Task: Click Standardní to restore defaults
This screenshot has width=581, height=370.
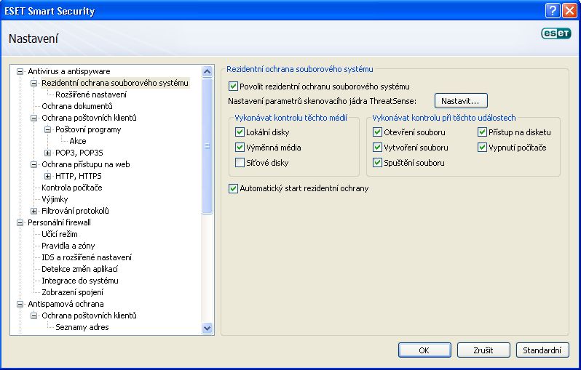Action: [x=542, y=350]
